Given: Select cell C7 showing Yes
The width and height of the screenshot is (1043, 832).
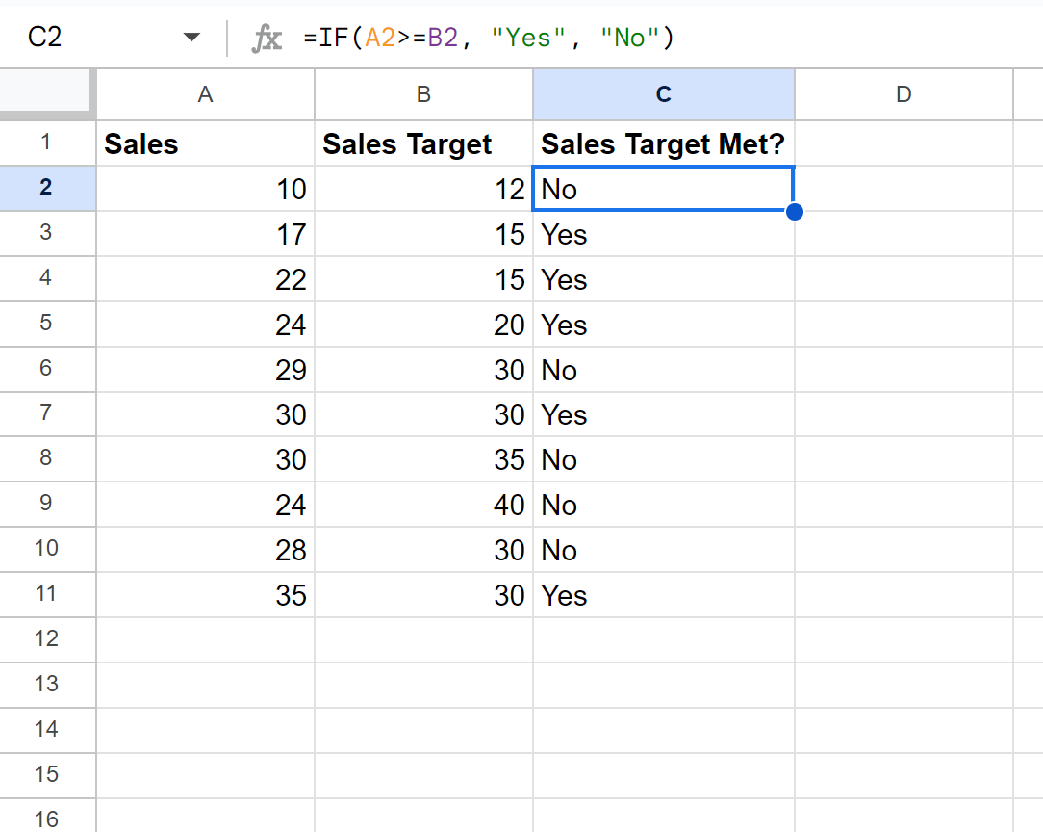Looking at the screenshot, I should 664,414.
